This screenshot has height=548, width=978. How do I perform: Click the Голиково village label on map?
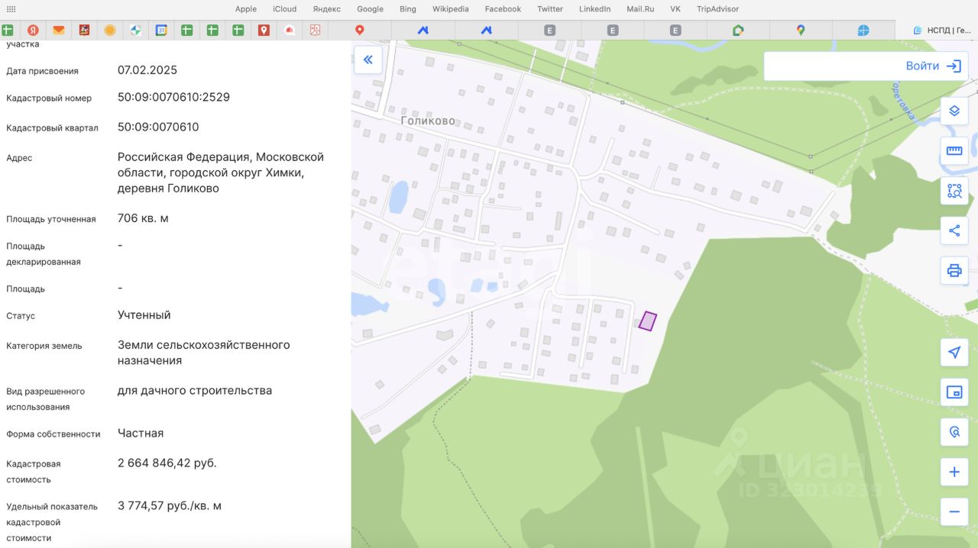[x=428, y=121]
